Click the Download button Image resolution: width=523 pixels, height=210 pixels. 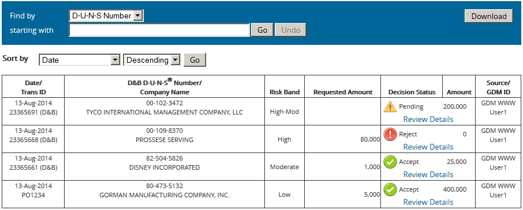pyautogui.click(x=488, y=16)
